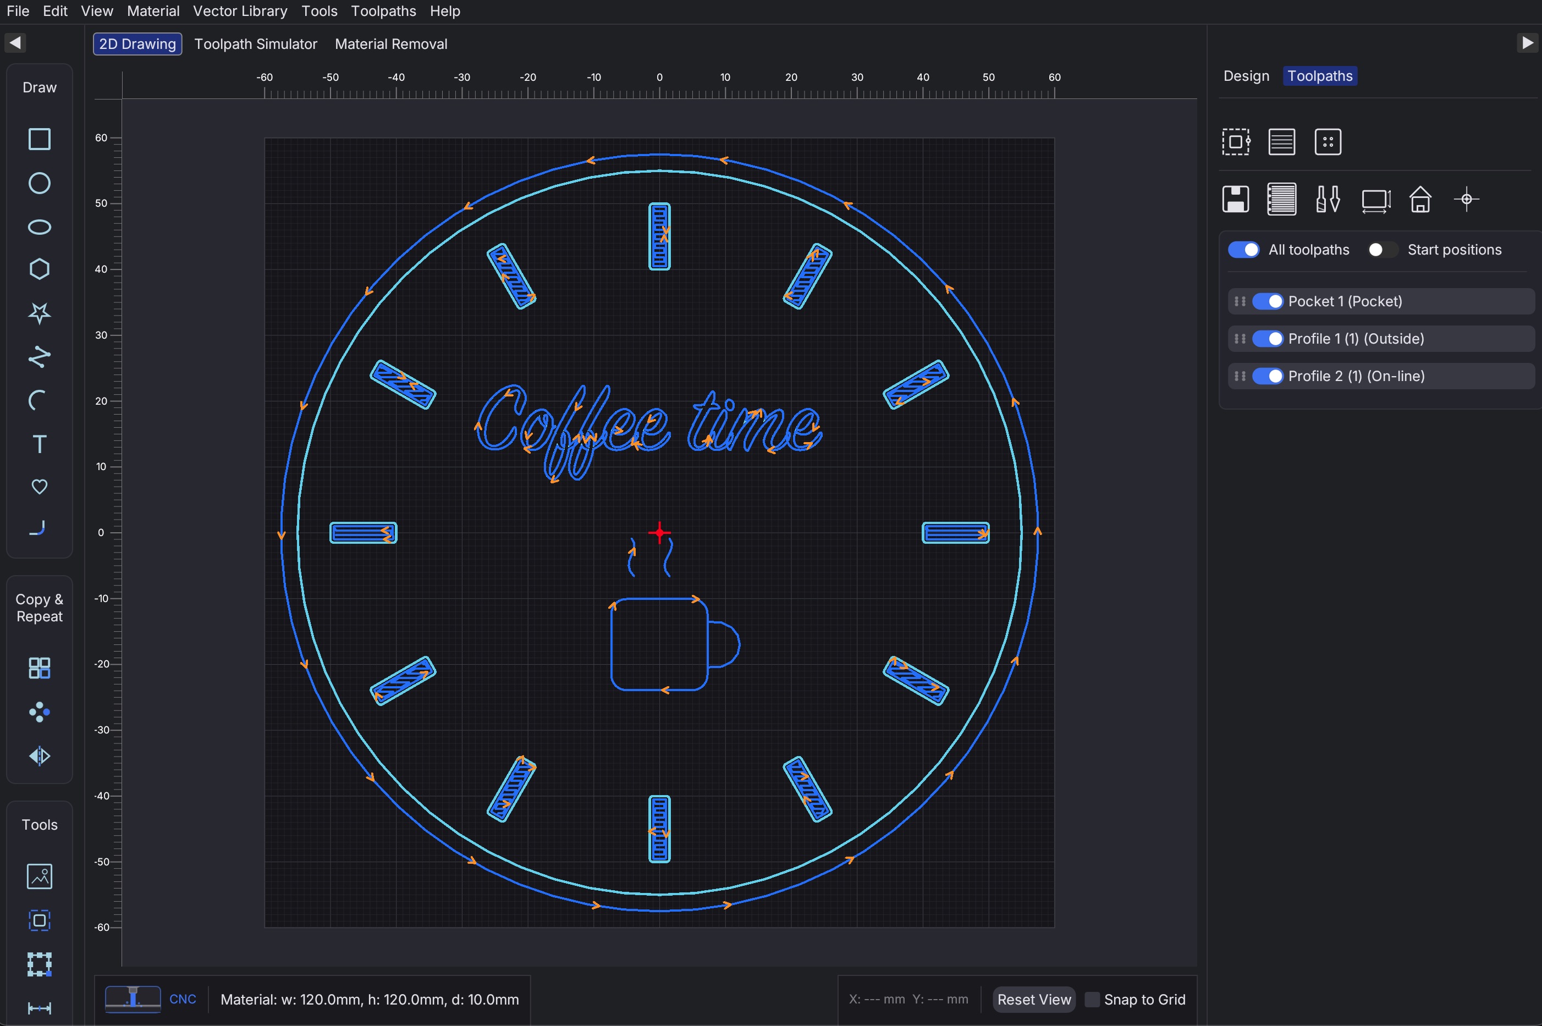Toggle the All toolpaths switch
The width and height of the screenshot is (1542, 1026).
pyautogui.click(x=1243, y=249)
